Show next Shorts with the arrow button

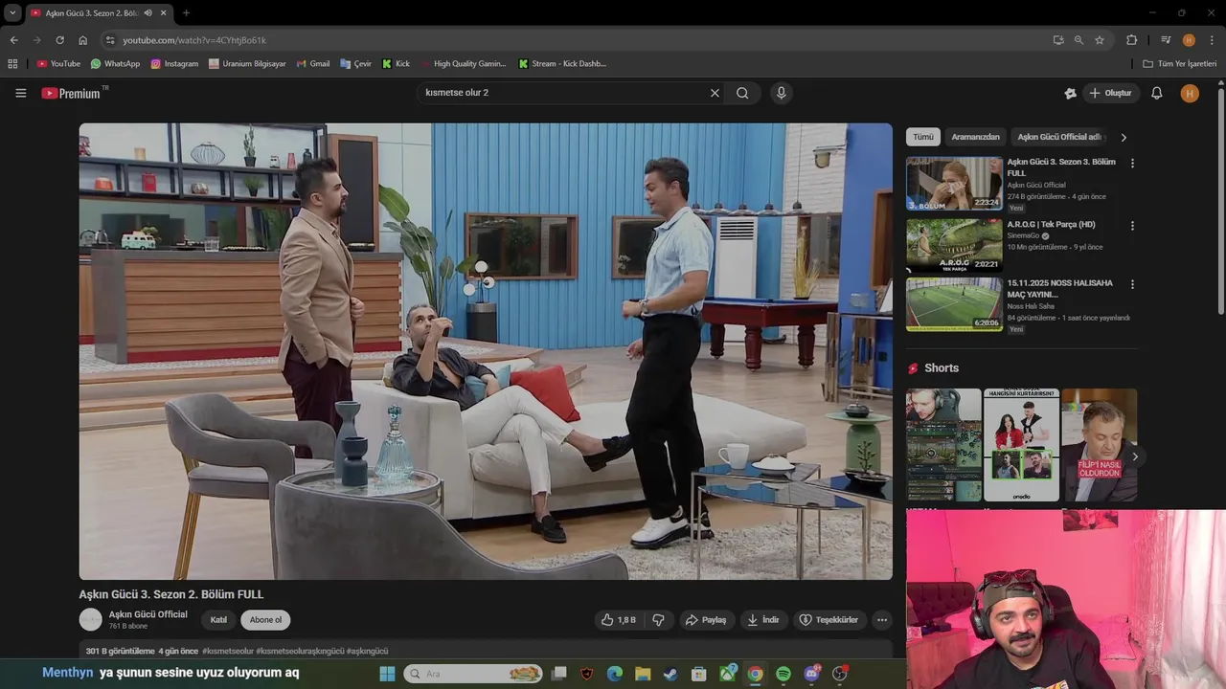pyautogui.click(x=1135, y=456)
